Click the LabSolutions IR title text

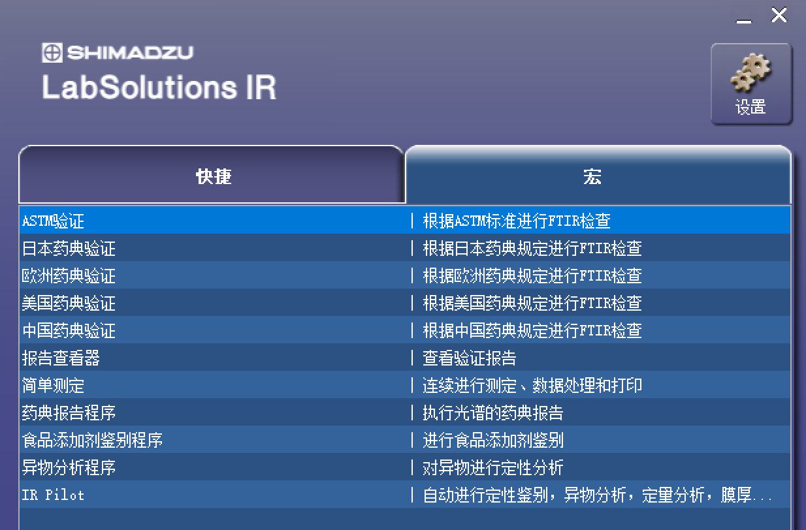pos(159,87)
